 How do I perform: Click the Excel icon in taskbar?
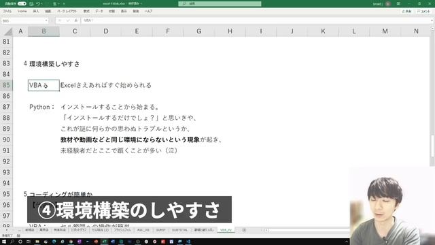point(104,242)
